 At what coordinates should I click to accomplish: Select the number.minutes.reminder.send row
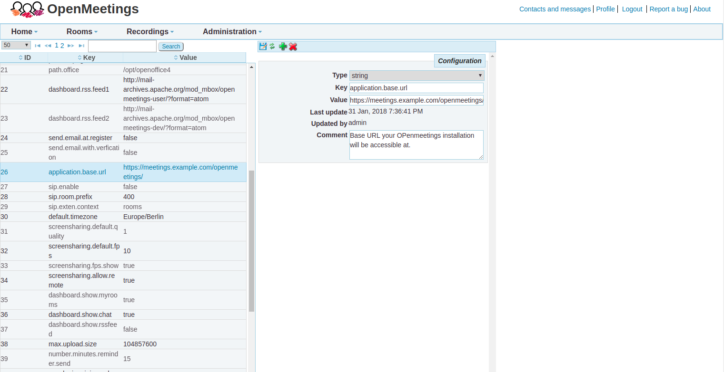[123, 359]
